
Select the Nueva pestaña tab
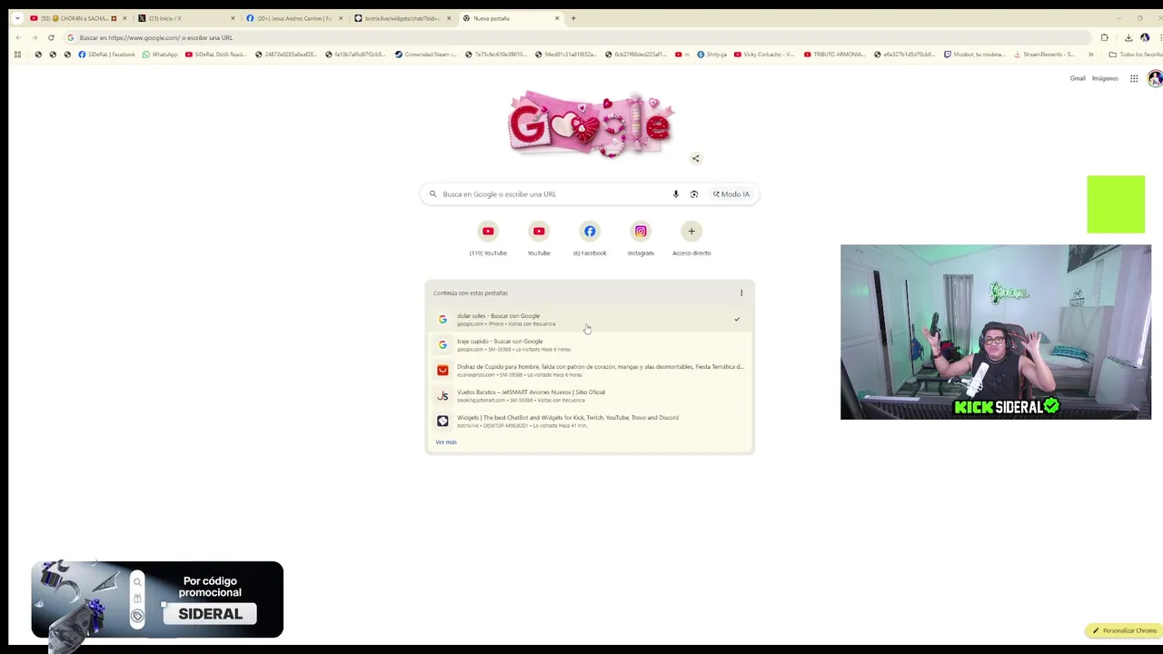pyautogui.click(x=511, y=18)
